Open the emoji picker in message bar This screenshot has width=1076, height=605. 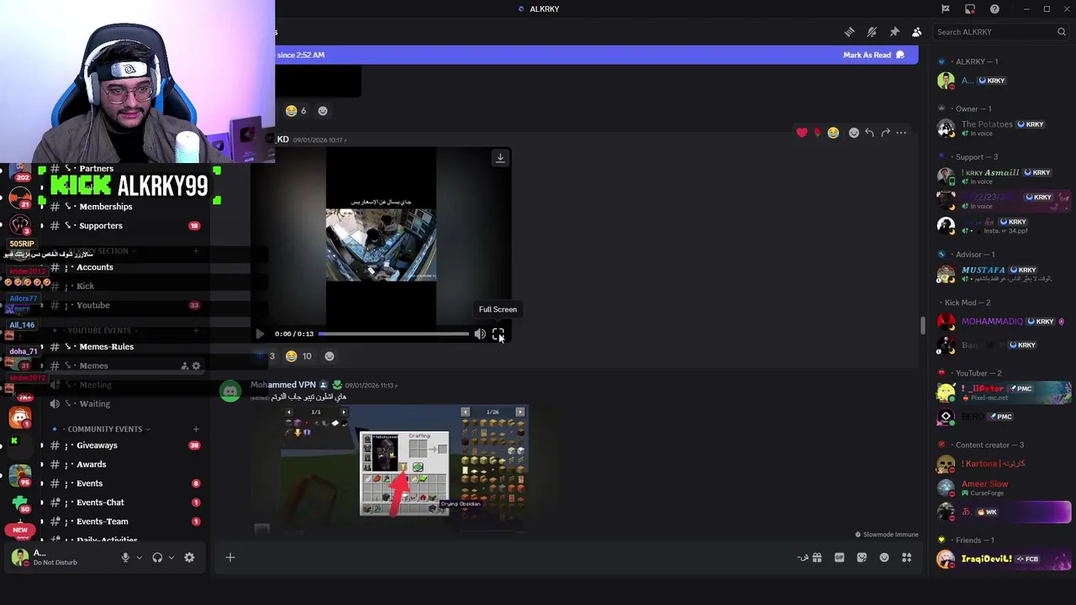coord(884,557)
